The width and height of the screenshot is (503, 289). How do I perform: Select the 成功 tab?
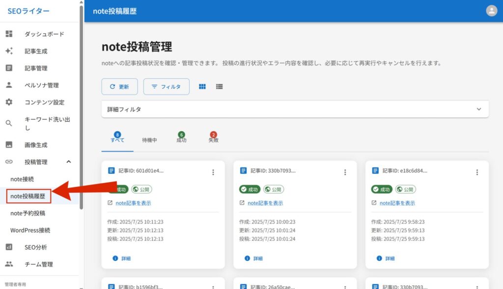pos(181,140)
